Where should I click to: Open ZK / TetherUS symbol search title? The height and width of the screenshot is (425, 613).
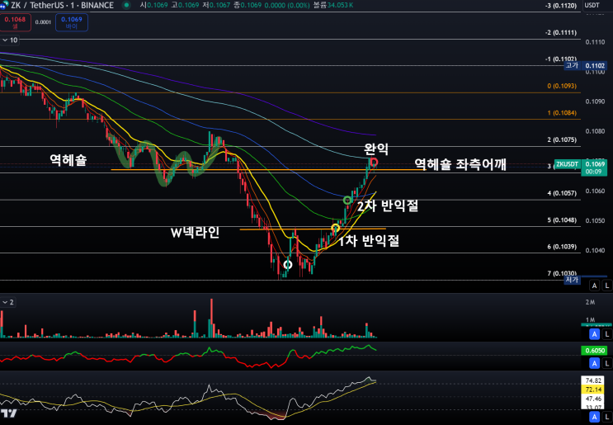pyautogui.click(x=63, y=5)
